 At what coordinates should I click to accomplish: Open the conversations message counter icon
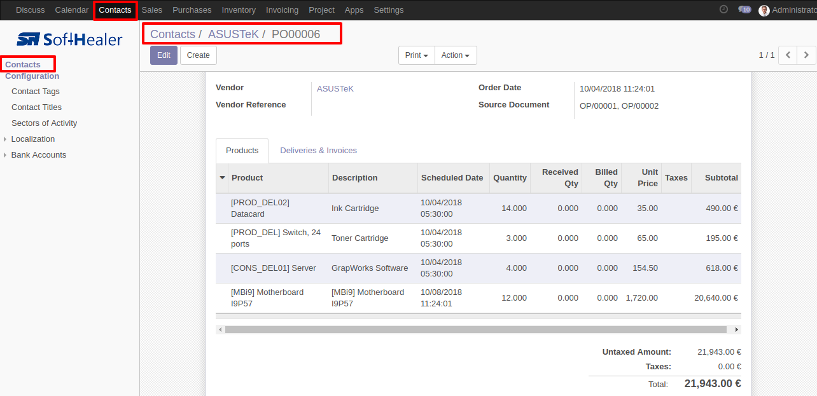[x=744, y=10]
